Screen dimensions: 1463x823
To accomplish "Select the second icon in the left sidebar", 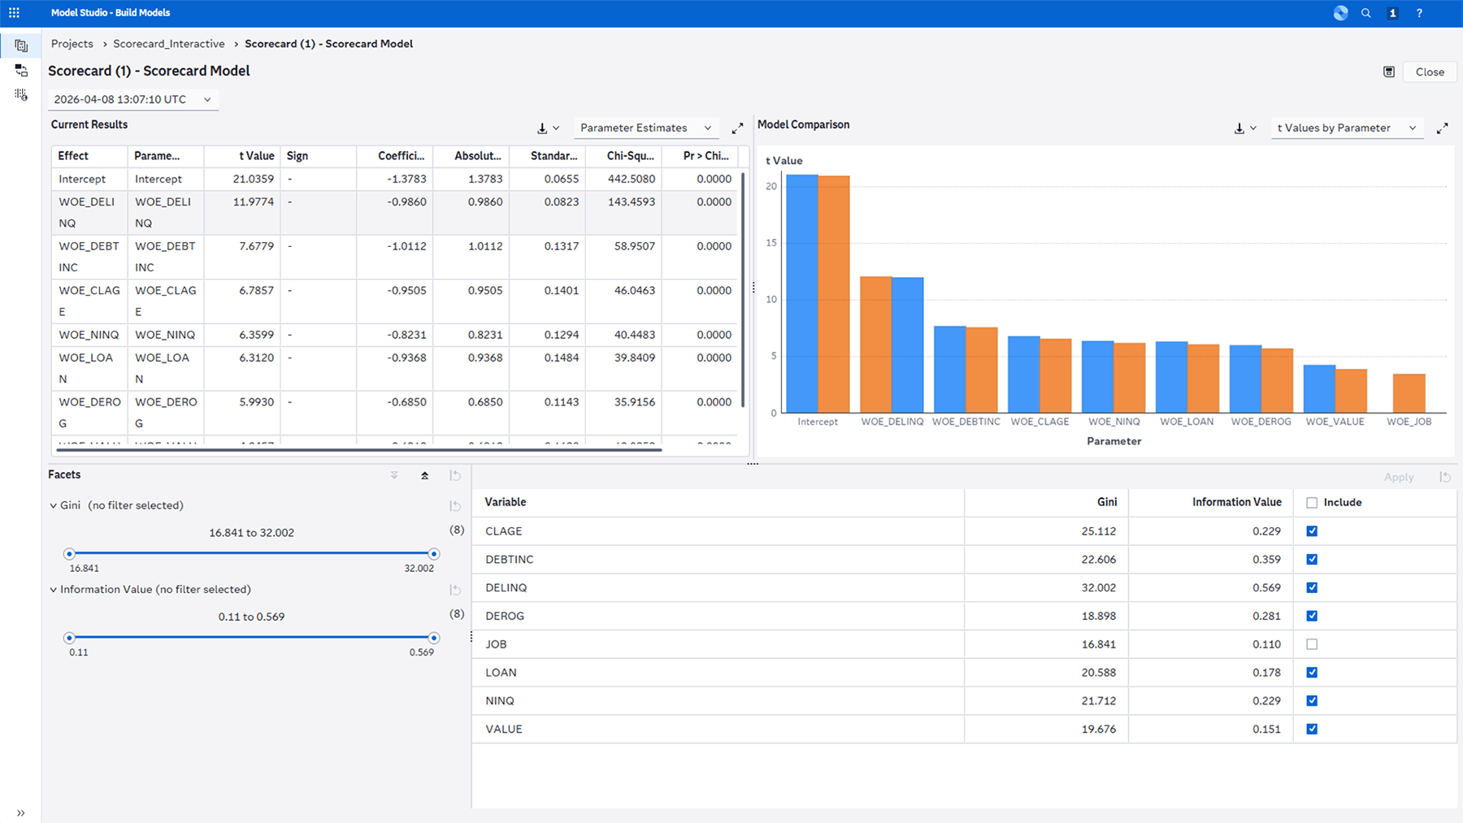I will click(20, 71).
